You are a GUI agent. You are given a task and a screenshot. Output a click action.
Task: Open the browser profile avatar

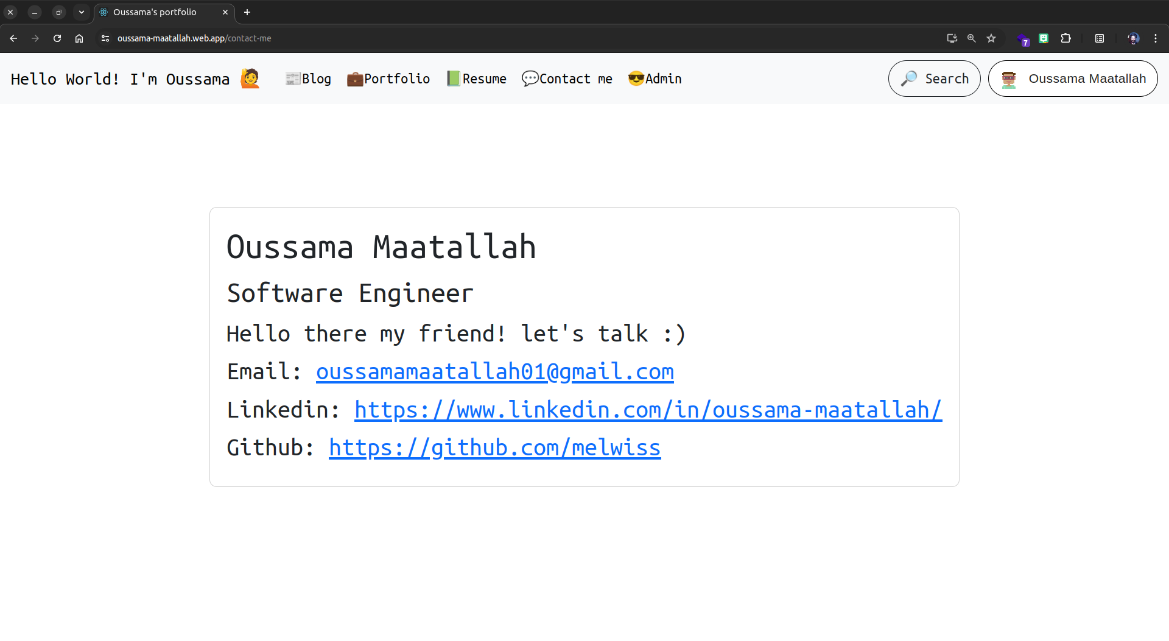coord(1133,38)
